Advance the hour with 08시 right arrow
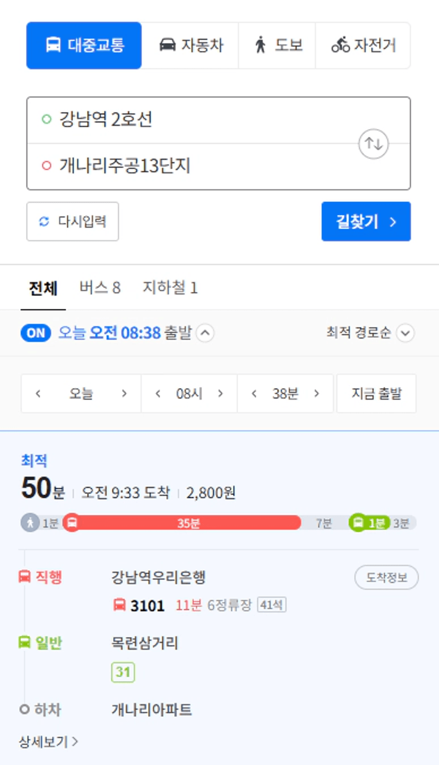The width and height of the screenshot is (439, 765). click(x=220, y=393)
